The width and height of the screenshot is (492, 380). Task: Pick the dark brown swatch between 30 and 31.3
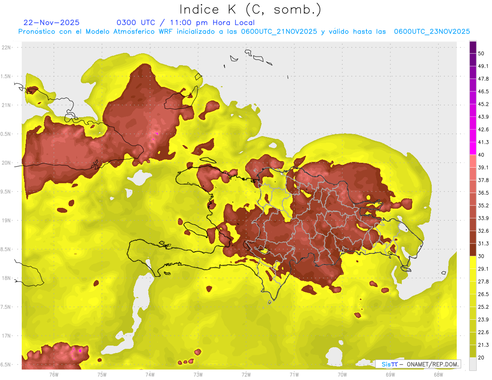pyautogui.click(x=473, y=250)
